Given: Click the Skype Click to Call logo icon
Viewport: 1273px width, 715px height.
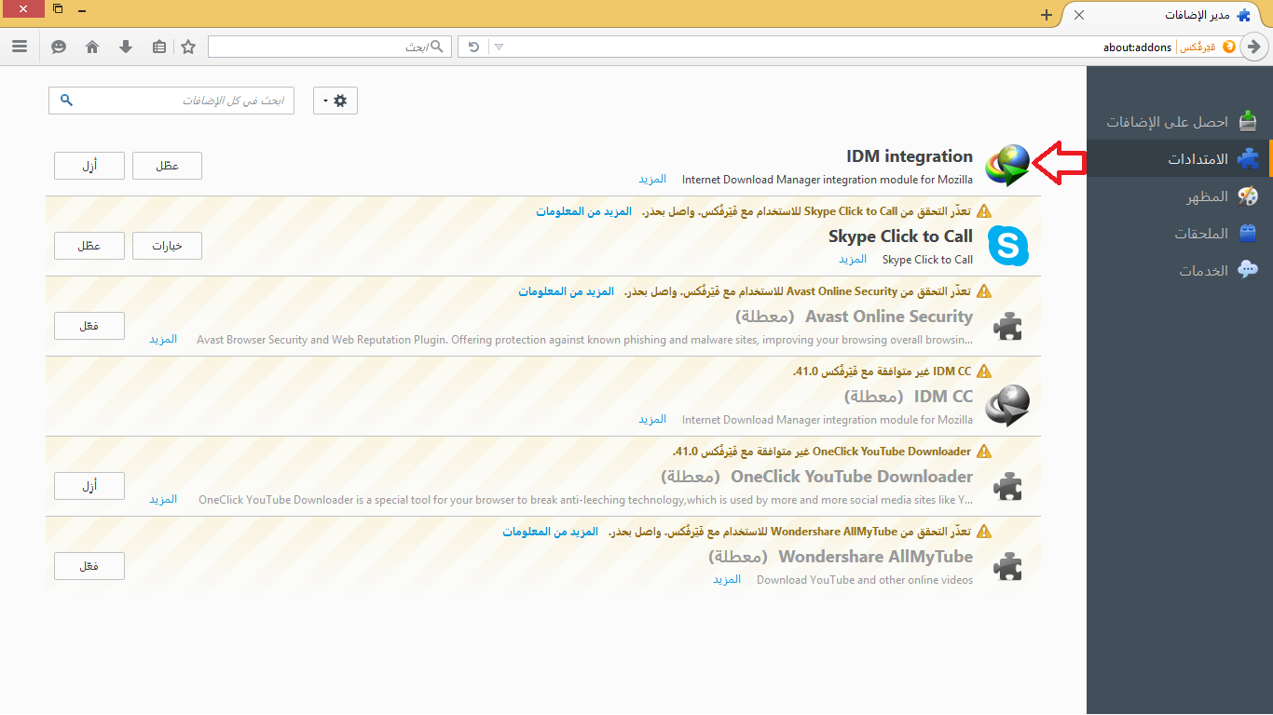Looking at the screenshot, I should click(x=1007, y=246).
